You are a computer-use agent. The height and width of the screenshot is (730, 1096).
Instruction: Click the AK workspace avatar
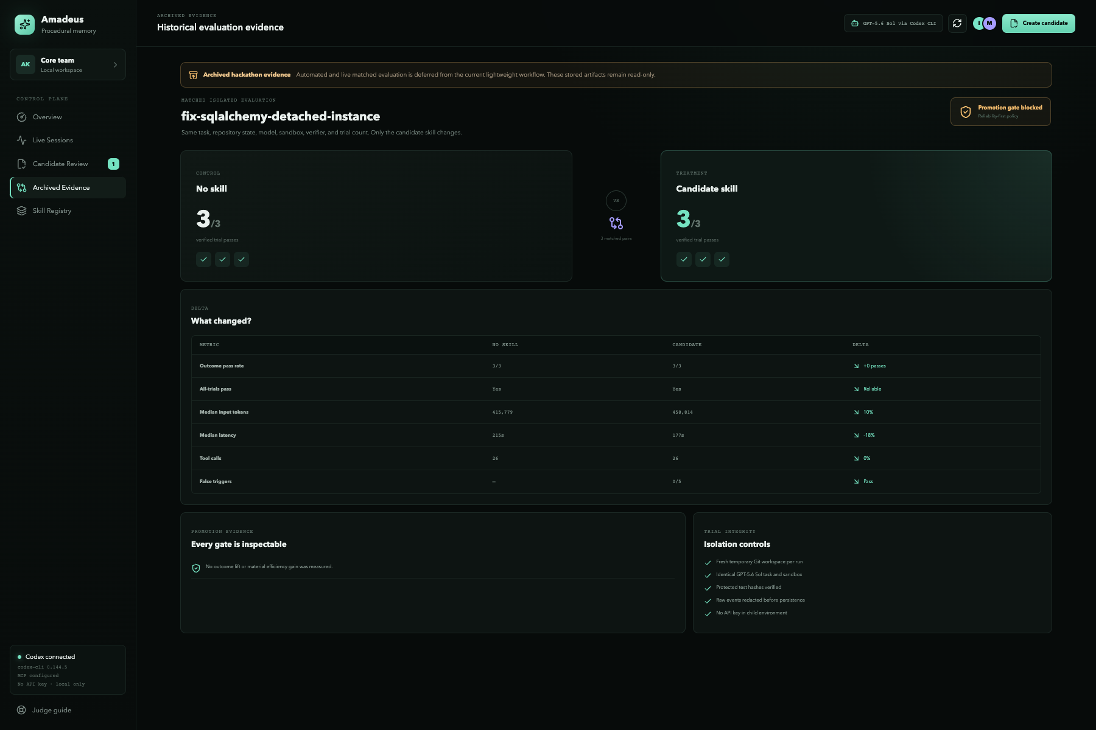(x=26, y=64)
